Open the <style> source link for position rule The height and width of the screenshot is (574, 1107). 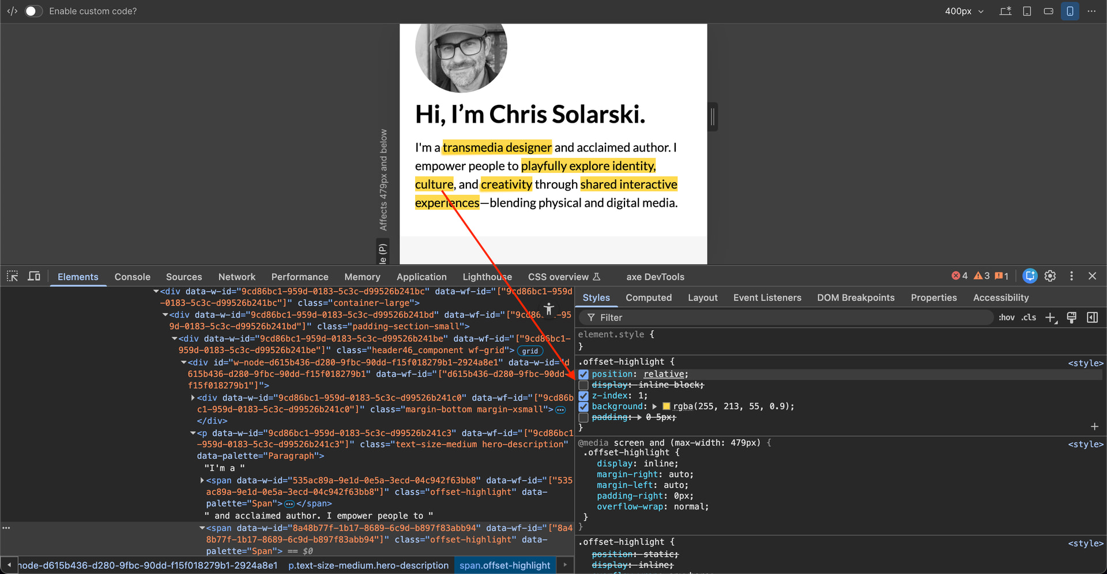[1086, 363]
